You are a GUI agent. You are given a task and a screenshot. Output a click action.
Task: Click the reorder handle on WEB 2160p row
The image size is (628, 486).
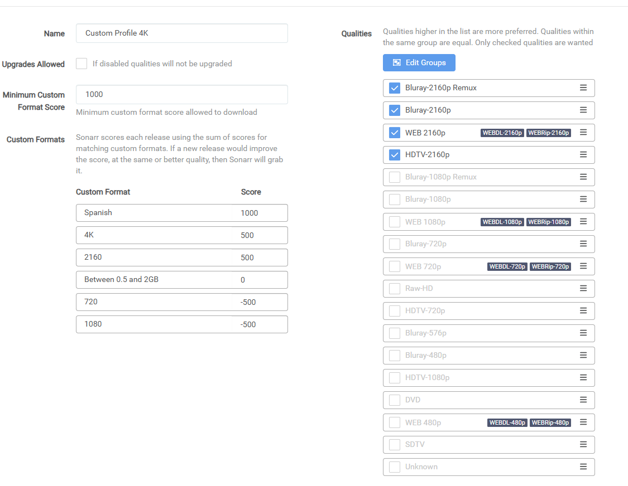pos(583,133)
